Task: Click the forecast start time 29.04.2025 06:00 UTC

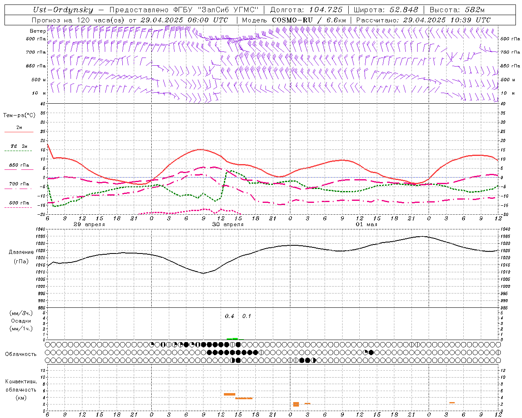Action: click(x=184, y=20)
